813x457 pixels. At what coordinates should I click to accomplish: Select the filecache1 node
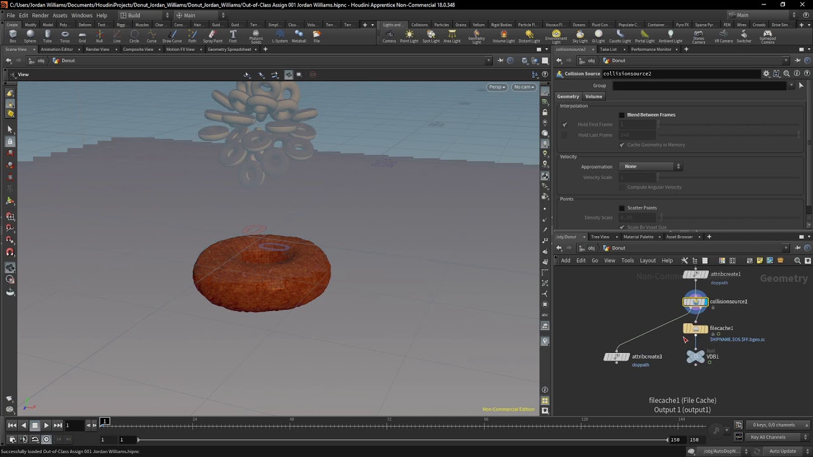tap(695, 329)
